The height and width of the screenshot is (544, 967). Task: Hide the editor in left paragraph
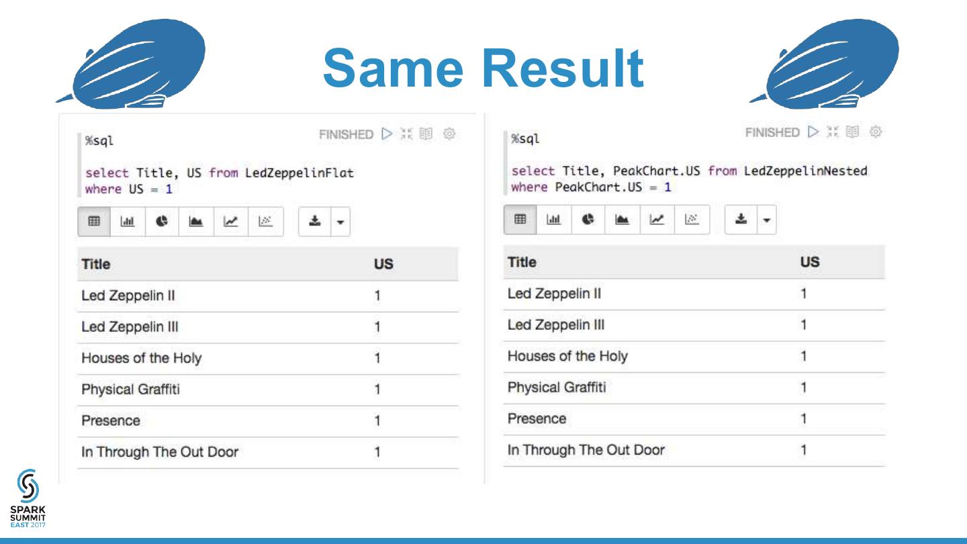[406, 134]
